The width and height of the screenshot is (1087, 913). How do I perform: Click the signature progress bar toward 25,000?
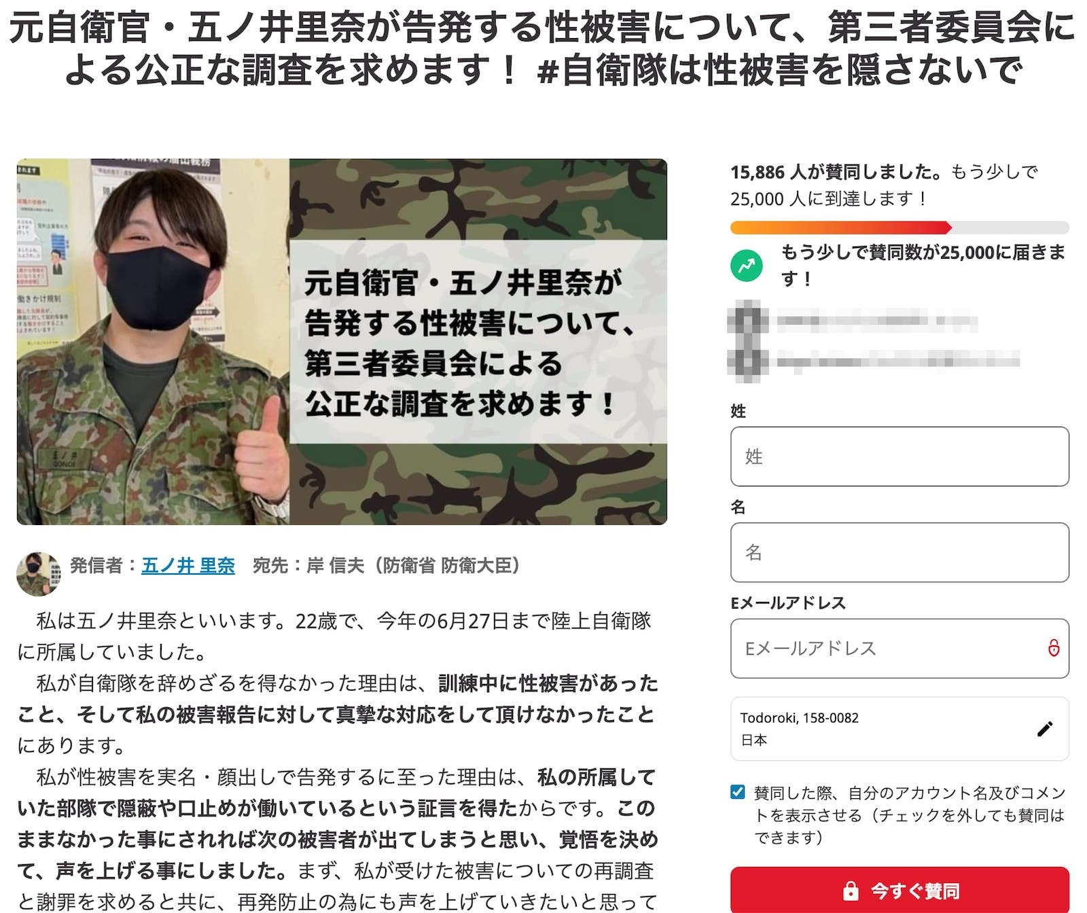tap(899, 228)
